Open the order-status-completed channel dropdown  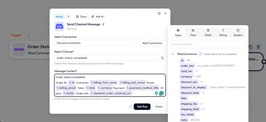pyautogui.click(x=107, y=58)
